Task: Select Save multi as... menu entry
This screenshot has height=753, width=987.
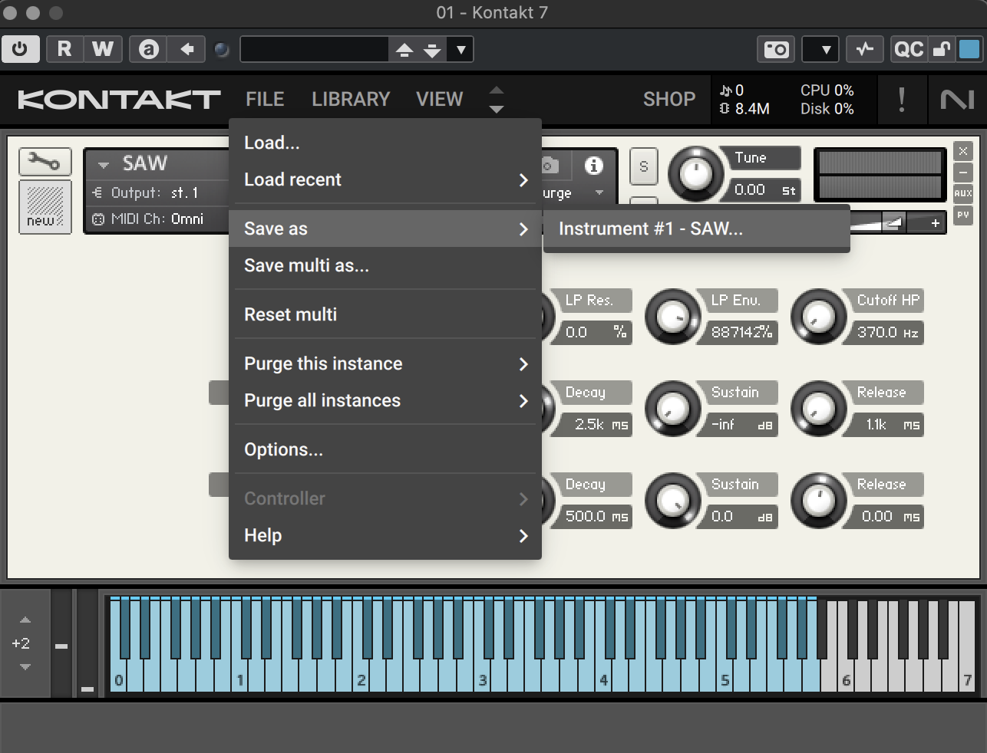Action: pos(385,265)
